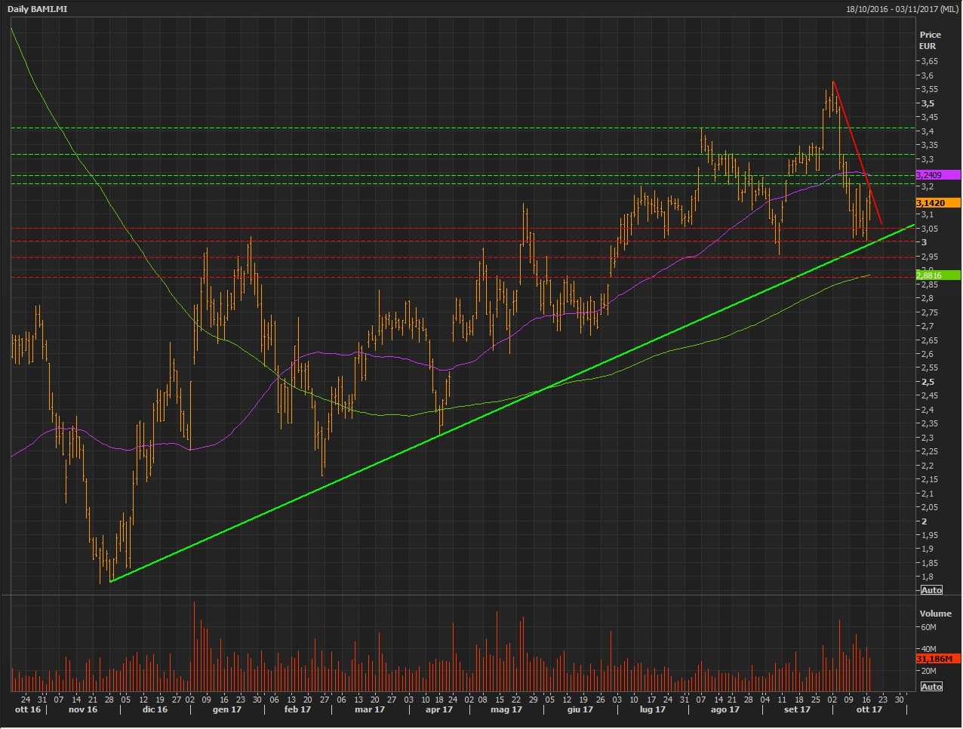Image resolution: width=963 pixels, height=729 pixels.
Task: Click the 3,5 price level on axis
Action: point(928,103)
